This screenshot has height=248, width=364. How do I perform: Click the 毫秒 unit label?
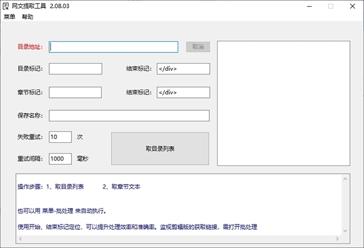83,158
